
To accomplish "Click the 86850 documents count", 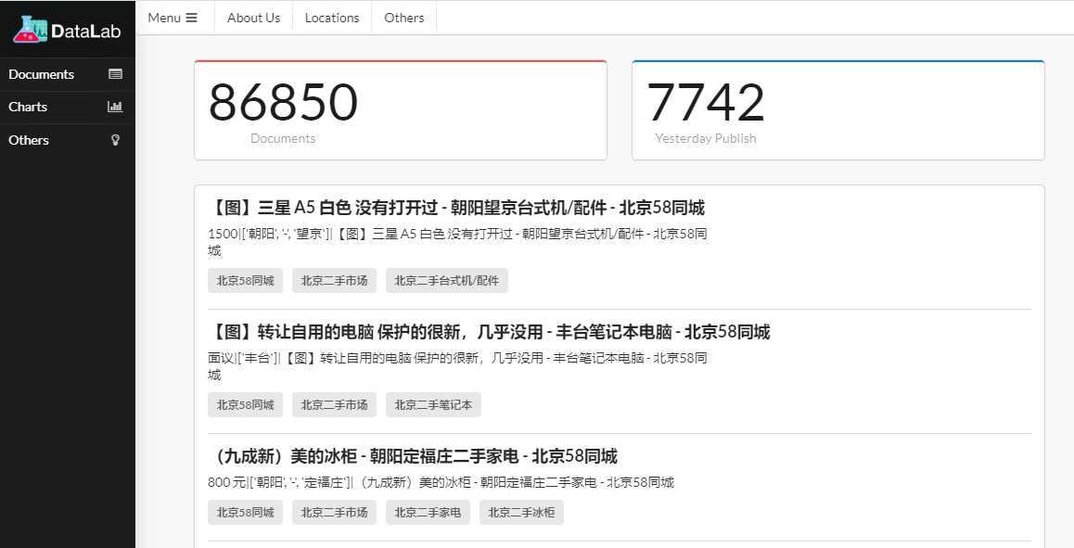I will (283, 102).
